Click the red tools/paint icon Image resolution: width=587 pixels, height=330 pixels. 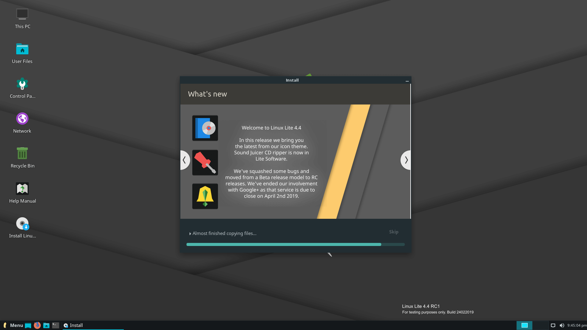205,162
